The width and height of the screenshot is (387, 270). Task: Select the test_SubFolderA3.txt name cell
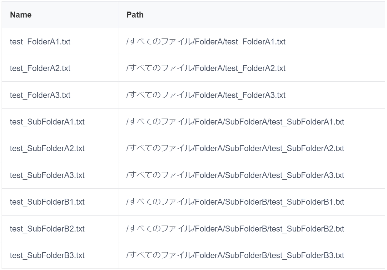47,175
